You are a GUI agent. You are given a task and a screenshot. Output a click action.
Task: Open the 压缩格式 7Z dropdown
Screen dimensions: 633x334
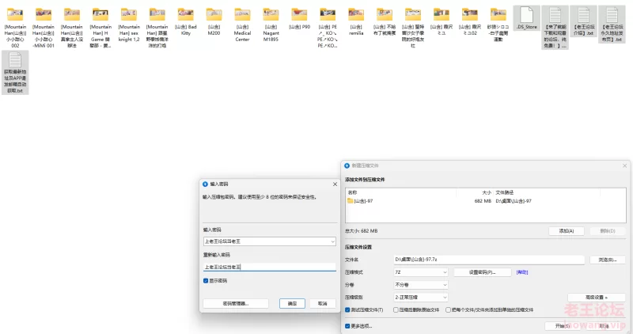pos(445,271)
